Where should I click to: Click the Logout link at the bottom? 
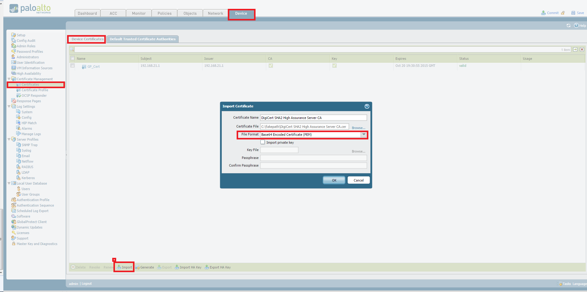pyautogui.click(x=87, y=283)
